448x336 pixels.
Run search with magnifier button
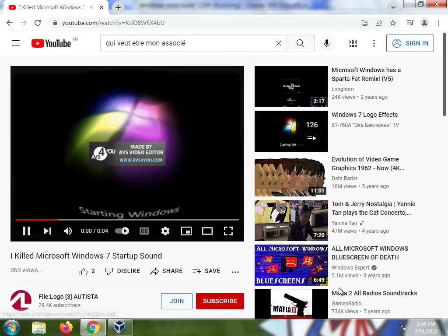tap(300, 43)
